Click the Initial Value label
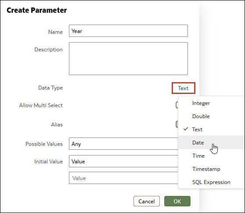The image size is (245, 213). [48, 162]
